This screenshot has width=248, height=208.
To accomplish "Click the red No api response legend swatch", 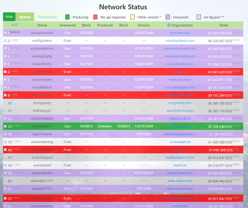I will [x=95, y=17].
